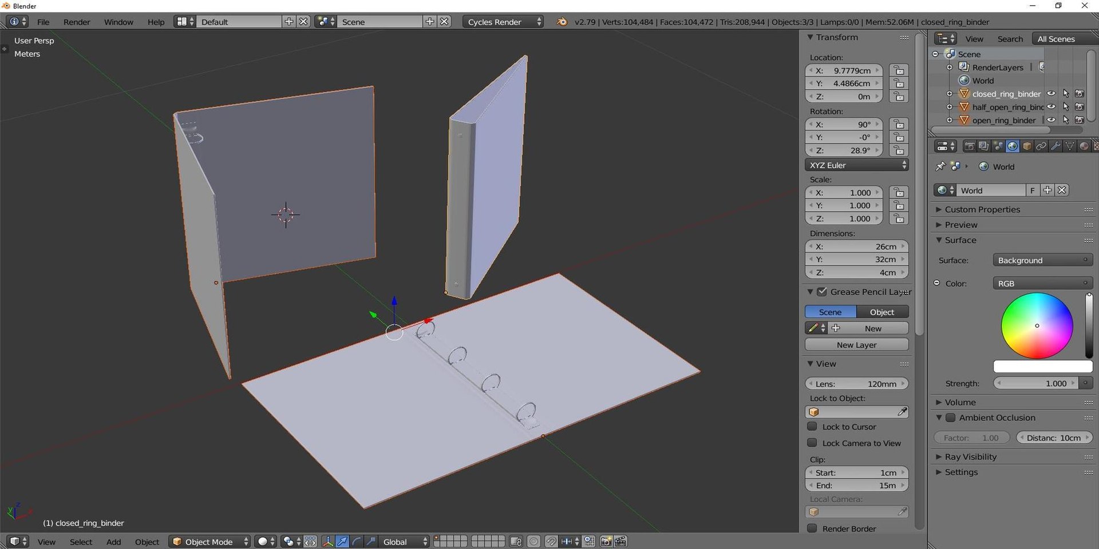
Task: Lock the Scale Y value
Action: click(x=899, y=205)
